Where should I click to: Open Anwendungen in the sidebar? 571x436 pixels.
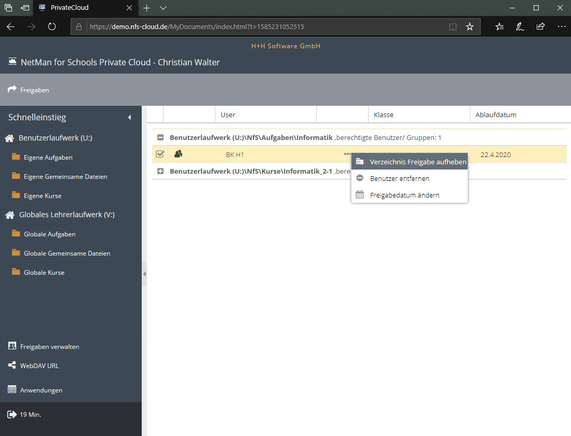click(x=71, y=390)
